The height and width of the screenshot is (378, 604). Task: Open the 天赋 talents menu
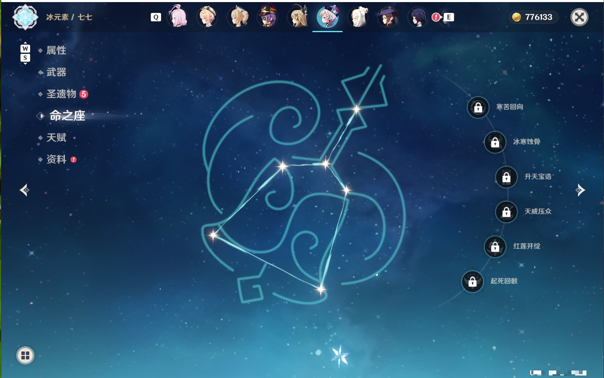(x=56, y=137)
